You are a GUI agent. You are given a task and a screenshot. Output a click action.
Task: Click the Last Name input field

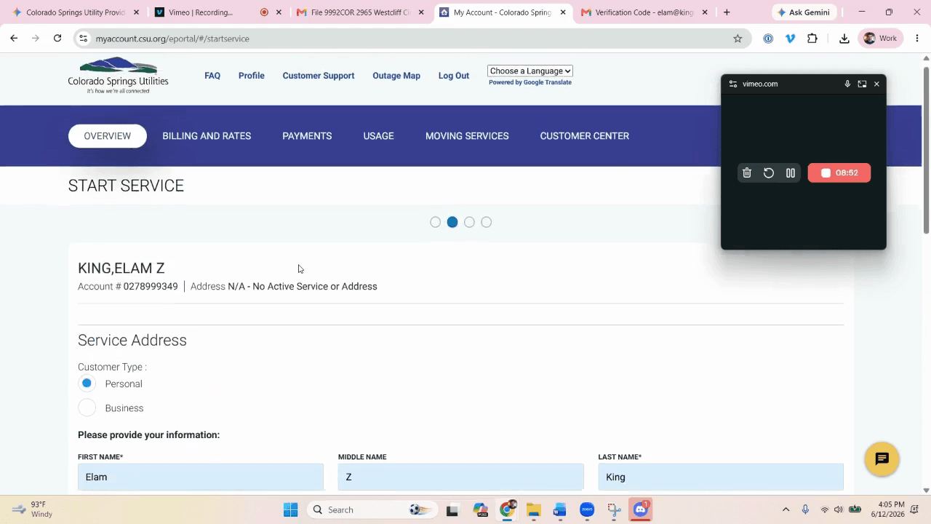point(721,477)
